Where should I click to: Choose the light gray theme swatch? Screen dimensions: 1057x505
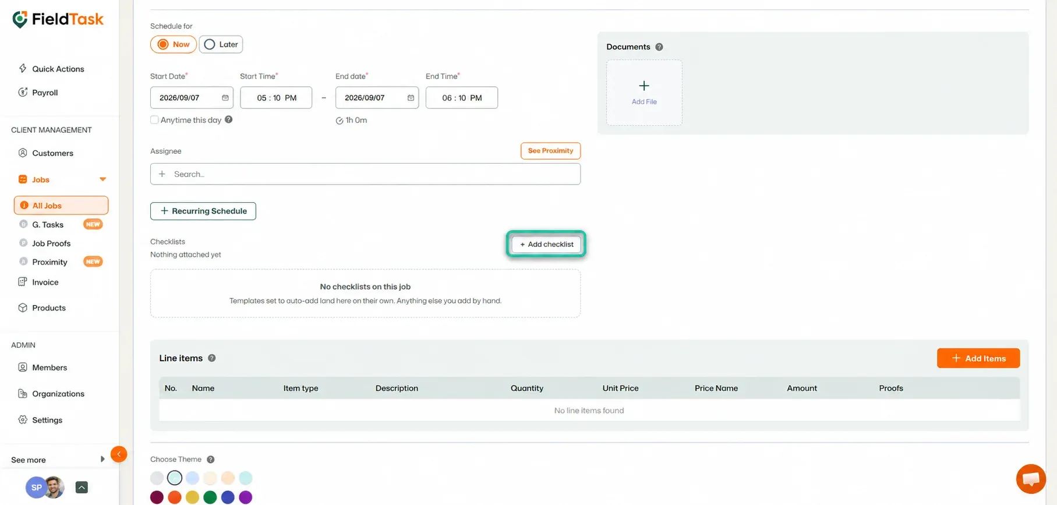pyautogui.click(x=157, y=478)
